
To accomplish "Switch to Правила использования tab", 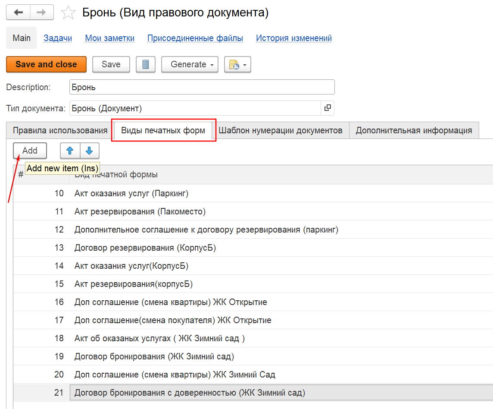I will point(60,130).
